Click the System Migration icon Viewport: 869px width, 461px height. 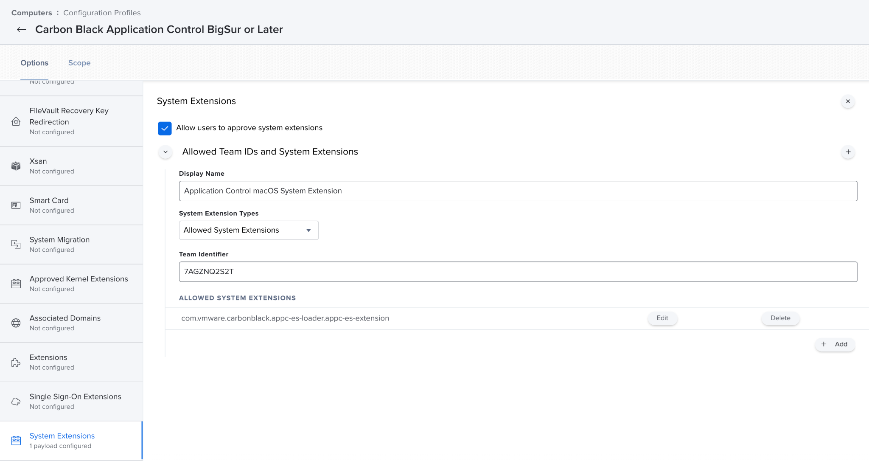pos(16,245)
